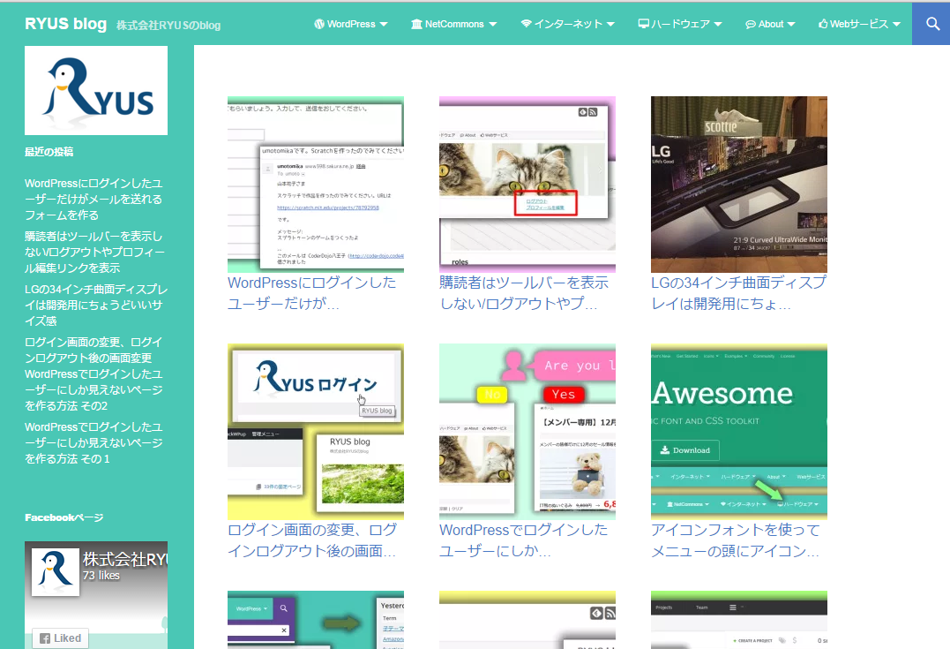The height and width of the screenshot is (649, 950).
Task: Click the wifi icon beside インターネット
Action: 526,24
